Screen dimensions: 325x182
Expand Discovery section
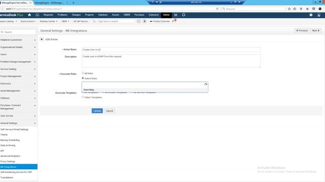[x=18, y=83]
